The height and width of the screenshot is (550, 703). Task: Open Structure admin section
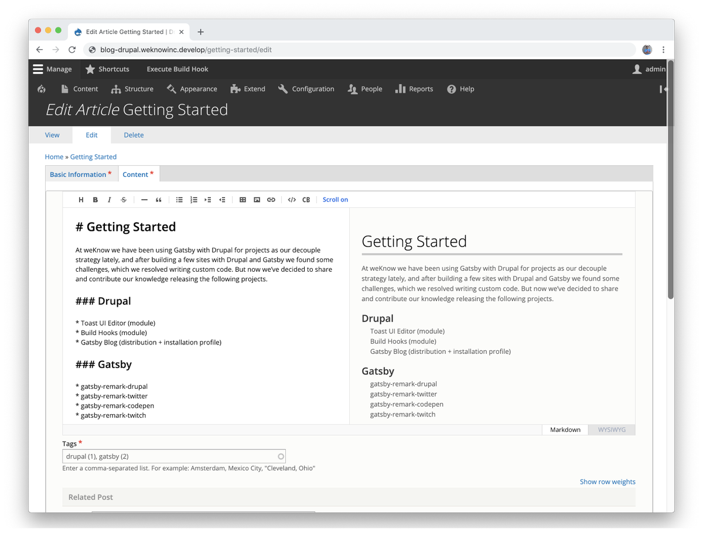132,89
